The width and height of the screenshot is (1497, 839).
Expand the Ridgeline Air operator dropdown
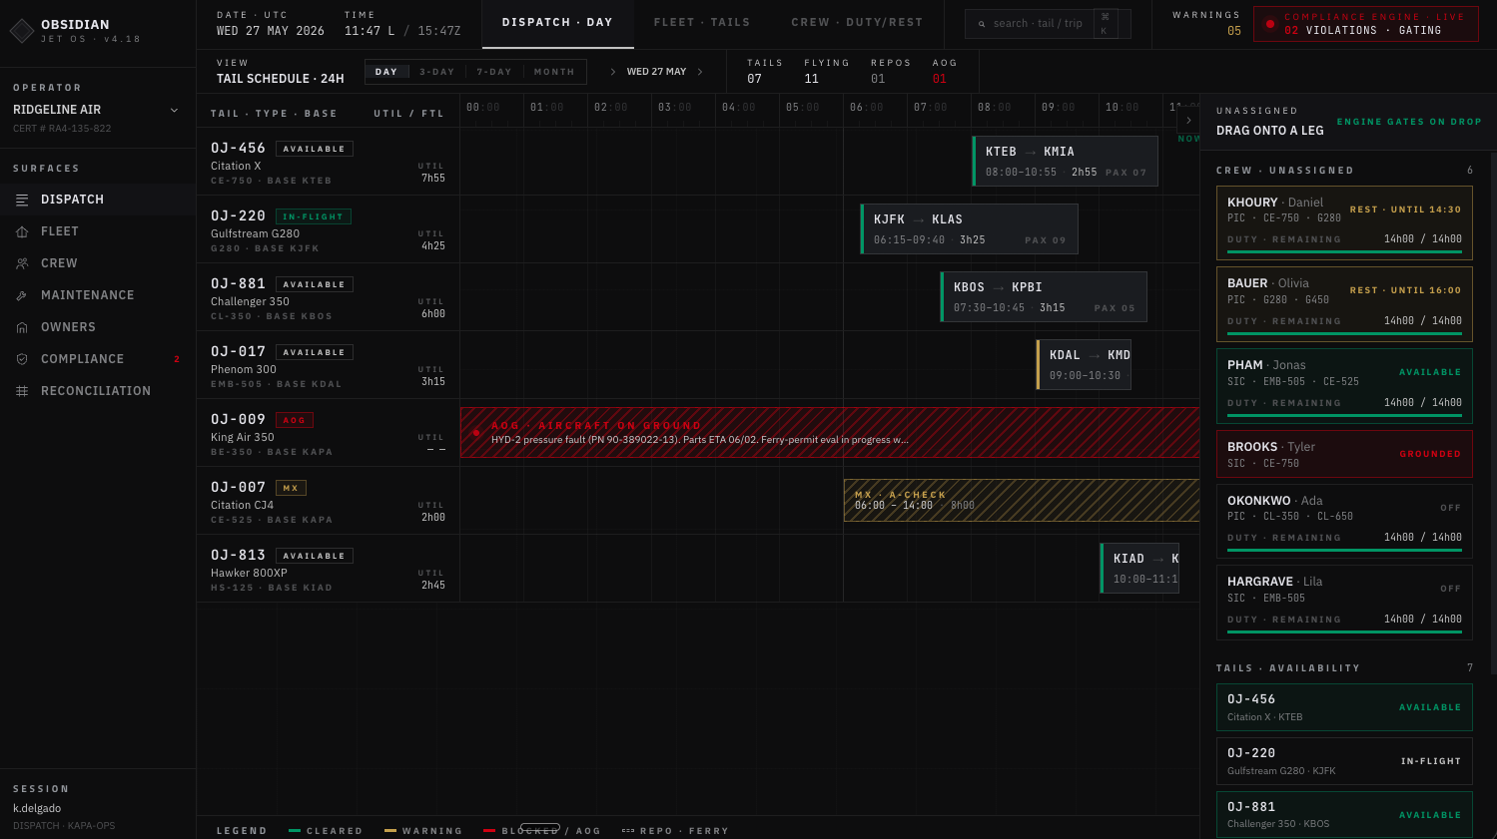175,110
